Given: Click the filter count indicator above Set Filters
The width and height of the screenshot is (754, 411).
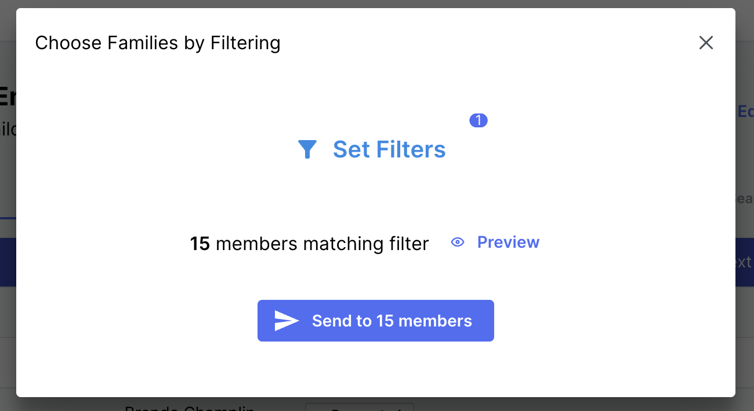Looking at the screenshot, I should [478, 120].
